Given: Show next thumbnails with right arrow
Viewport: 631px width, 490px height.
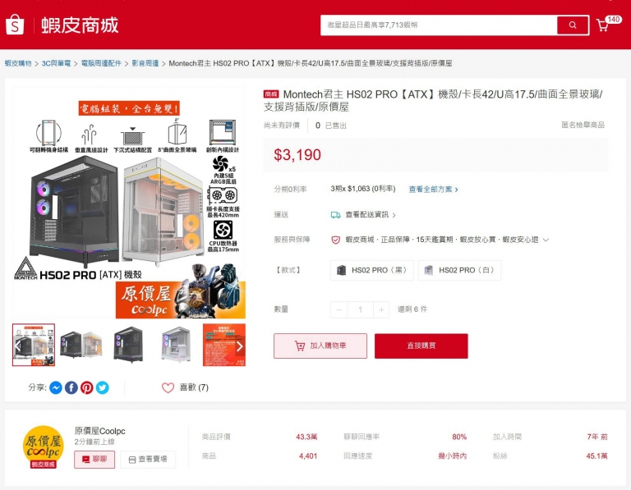Looking at the screenshot, I should (239, 346).
